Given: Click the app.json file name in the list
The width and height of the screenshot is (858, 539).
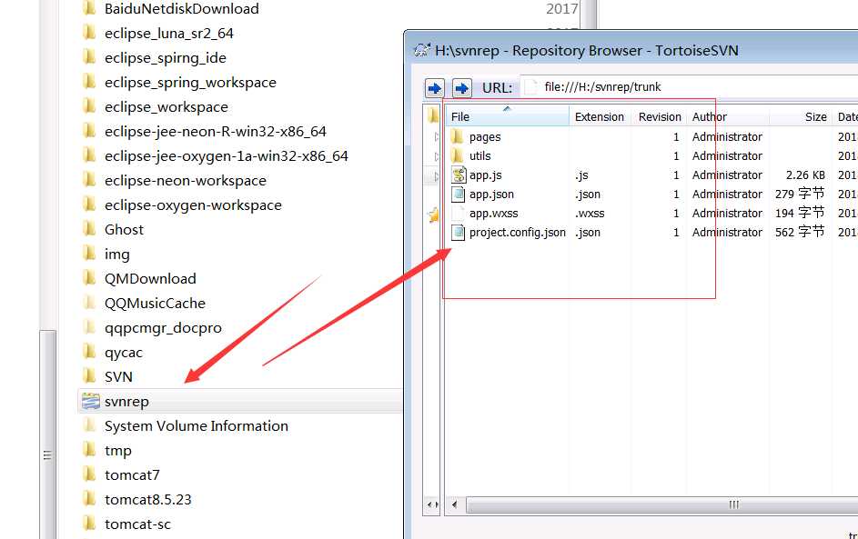Looking at the screenshot, I should pyautogui.click(x=491, y=195).
